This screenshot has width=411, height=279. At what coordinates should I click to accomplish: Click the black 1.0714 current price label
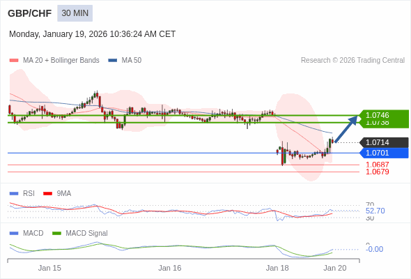(x=384, y=142)
